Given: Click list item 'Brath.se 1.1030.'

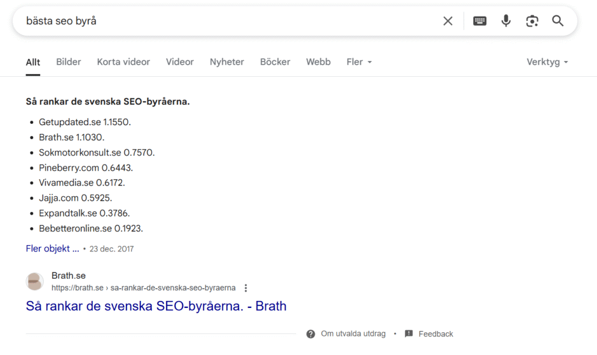Looking at the screenshot, I should (x=72, y=137).
